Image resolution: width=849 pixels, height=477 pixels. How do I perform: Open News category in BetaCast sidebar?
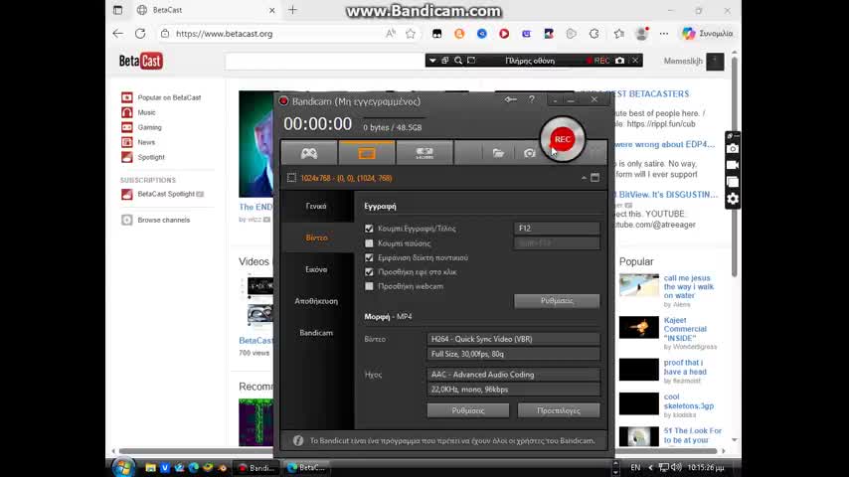146,142
